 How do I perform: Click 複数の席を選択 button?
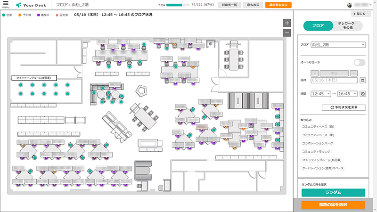click(x=333, y=205)
